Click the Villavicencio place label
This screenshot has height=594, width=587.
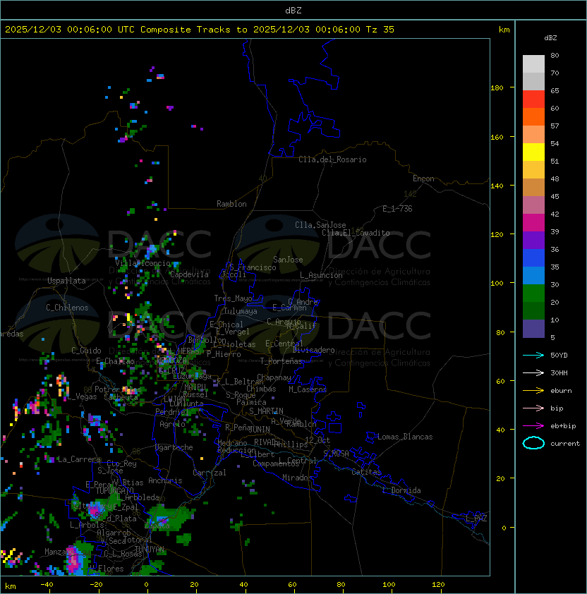click(x=143, y=263)
